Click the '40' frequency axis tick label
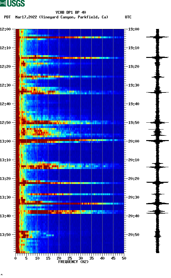This screenshot has width=171, height=278. pyautogui.click(x=102, y=258)
